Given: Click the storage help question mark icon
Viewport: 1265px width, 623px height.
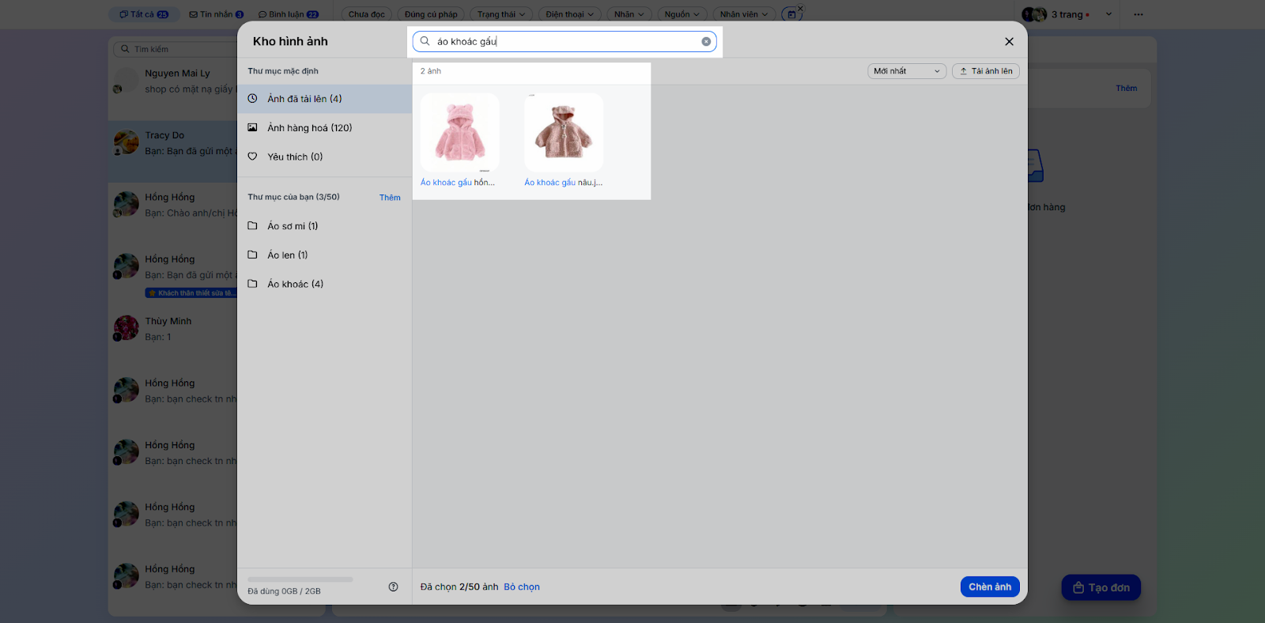Looking at the screenshot, I should 393,587.
